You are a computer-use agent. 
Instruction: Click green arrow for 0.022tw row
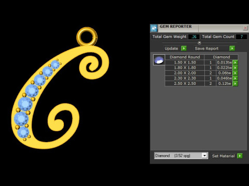(235, 68)
